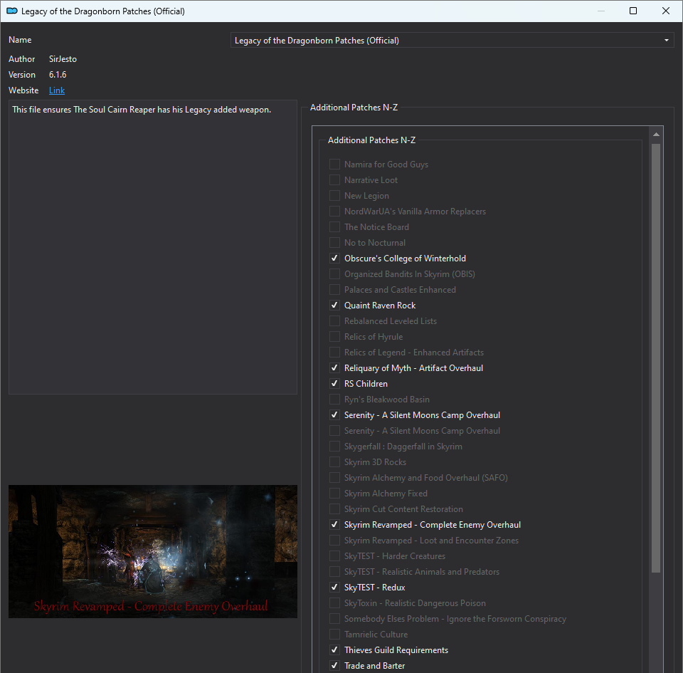Check the No to Nocturnal patch
The height and width of the screenshot is (673, 683).
[334, 243]
